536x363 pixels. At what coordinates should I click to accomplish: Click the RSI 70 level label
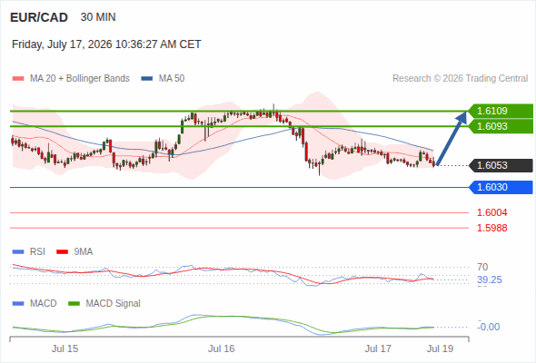coord(482,267)
